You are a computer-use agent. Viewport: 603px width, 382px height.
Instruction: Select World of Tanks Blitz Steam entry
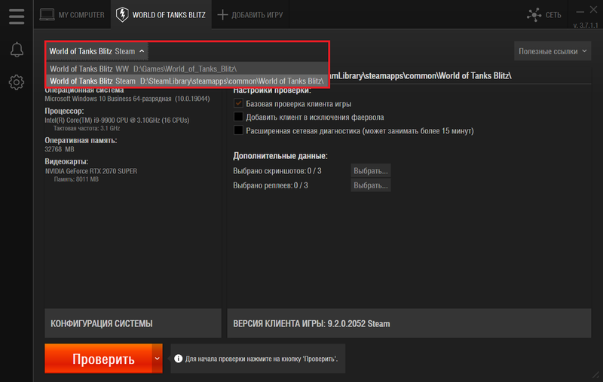186,81
